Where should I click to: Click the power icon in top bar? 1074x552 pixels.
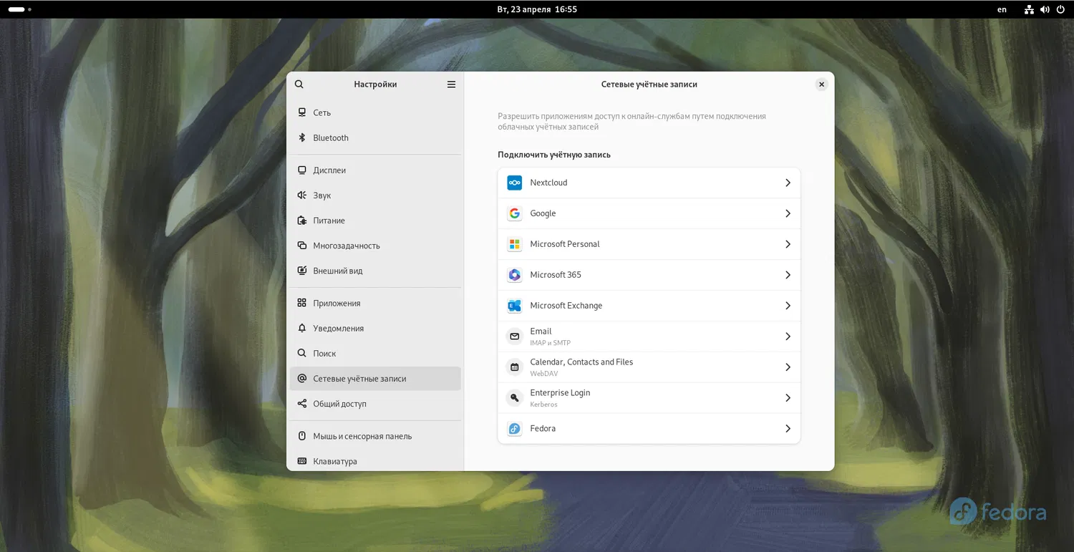(x=1060, y=9)
